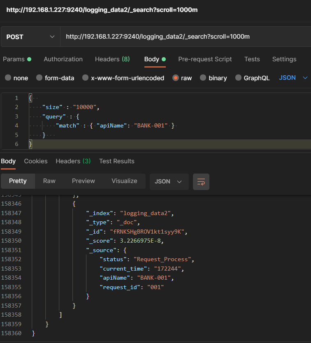The height and width of the screenshot is (343, 311).
Task: Go to request Headers (8) tab
Action: click(112, 59)
